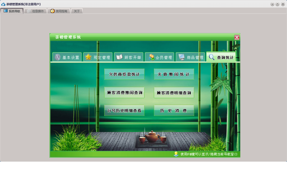Select 顾客消费期间查询 button
287x186 pixels.
[x=124, y=93]
